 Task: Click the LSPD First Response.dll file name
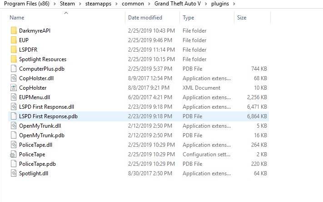click(x=46, y=107)
